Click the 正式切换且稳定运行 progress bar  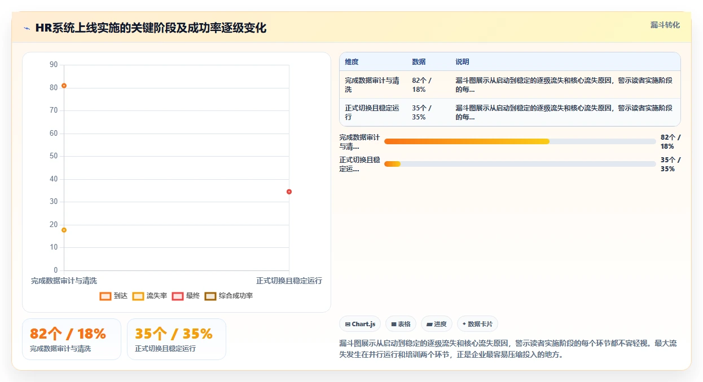(x=520, y=164)
